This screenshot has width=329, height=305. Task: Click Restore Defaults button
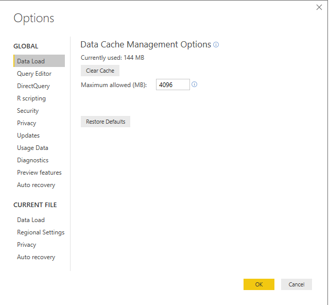pos(106,122)
